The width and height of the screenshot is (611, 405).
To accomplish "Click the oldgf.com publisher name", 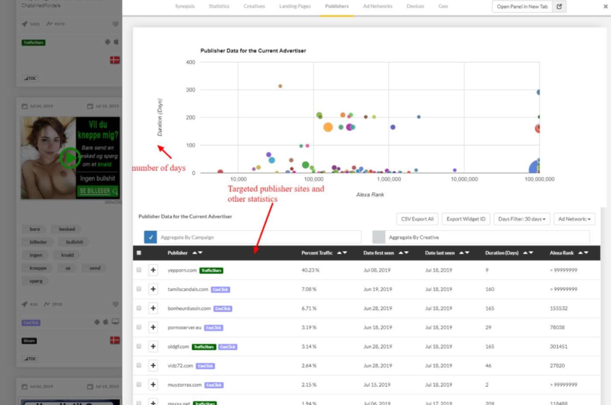I will pyautogui.click(x=178, y=347).
